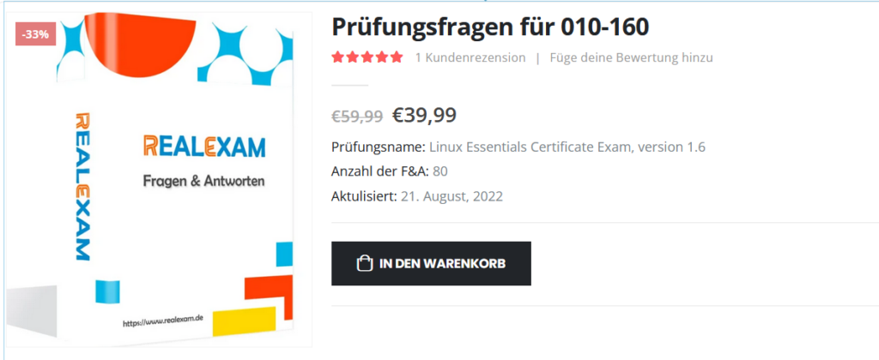Click the Fragen & Antworten text on the box

point(204,181)
